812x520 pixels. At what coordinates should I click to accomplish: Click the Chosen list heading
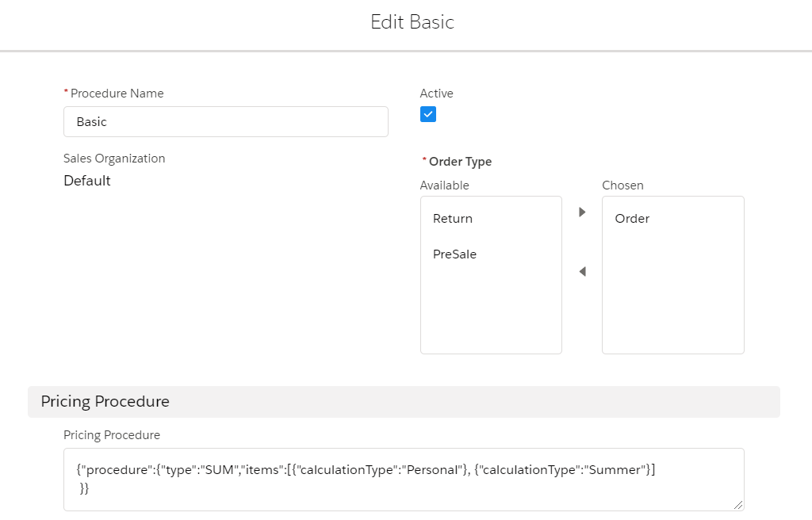(x=622, y=185)
